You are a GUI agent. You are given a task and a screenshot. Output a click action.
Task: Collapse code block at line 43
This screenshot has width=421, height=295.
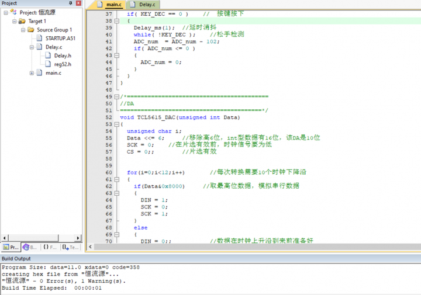click(x=117, y=55)
